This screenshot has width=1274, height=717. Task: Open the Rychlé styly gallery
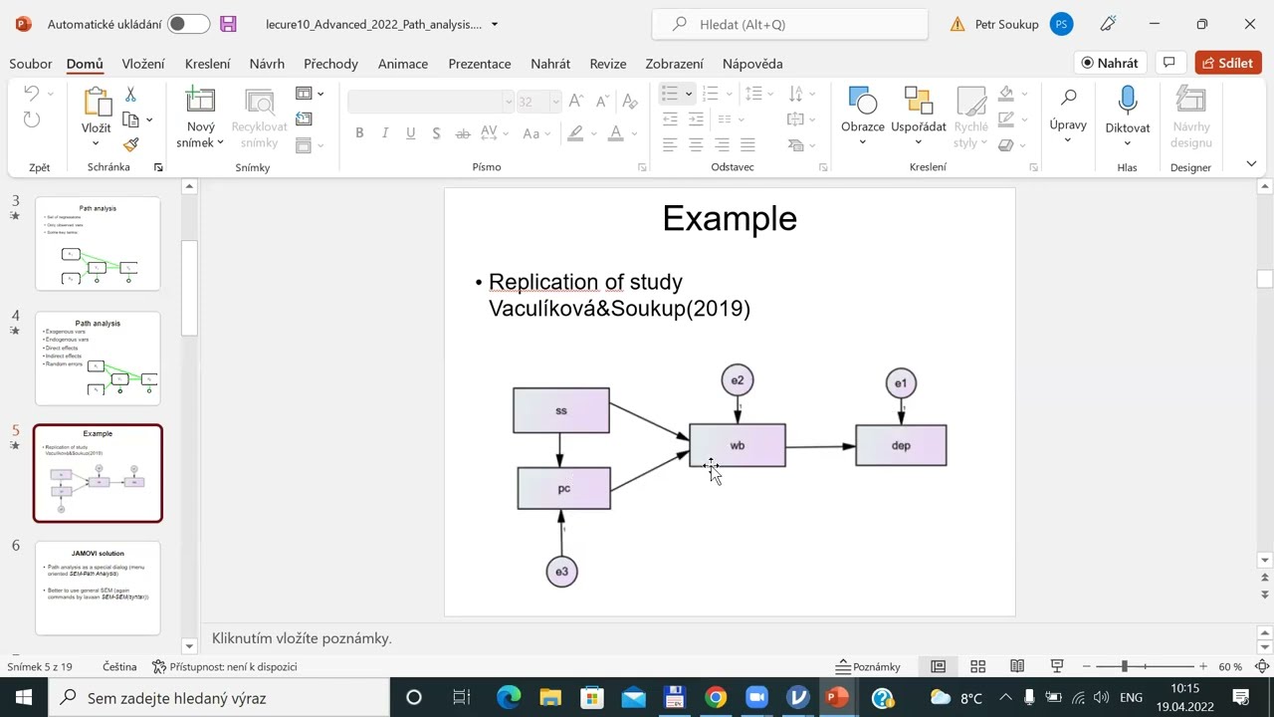tap(971, 118)
